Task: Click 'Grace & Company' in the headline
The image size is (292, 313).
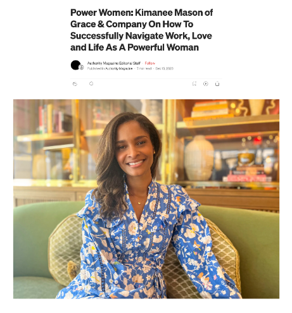Action: [108, 24]
